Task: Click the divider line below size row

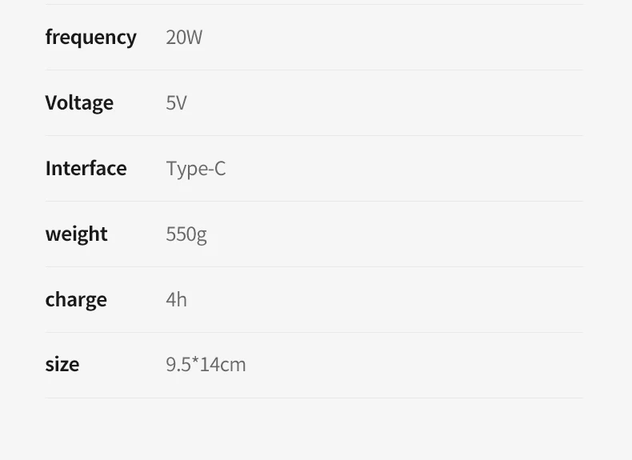Action: click(314, 398)
